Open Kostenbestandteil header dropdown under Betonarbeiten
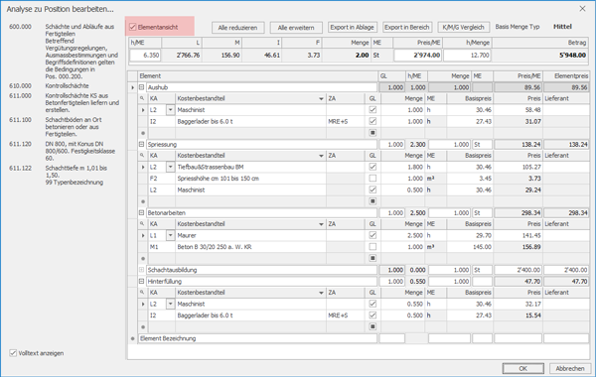 coord(321,224)
